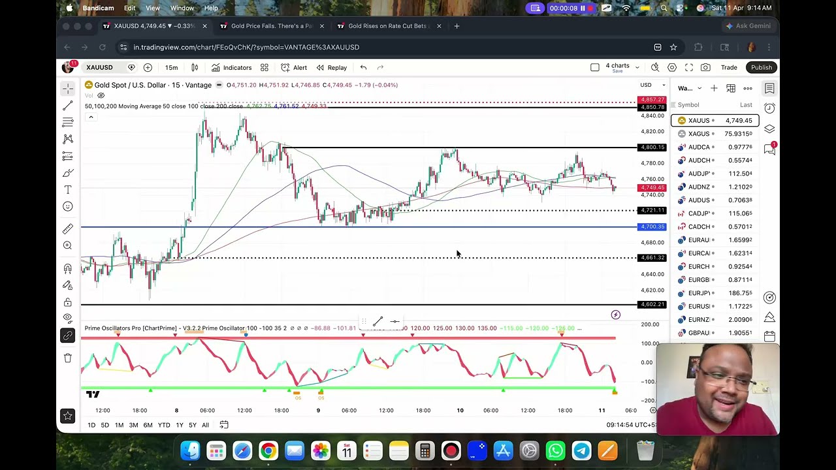Open advanced view table icon in watchlist
The image size is (836, 470).
pyautogui.click(x=731, y=88)
